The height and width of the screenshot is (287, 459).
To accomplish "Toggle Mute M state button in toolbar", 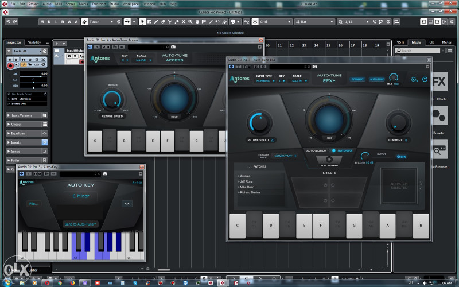I will (x=42, y=22).
